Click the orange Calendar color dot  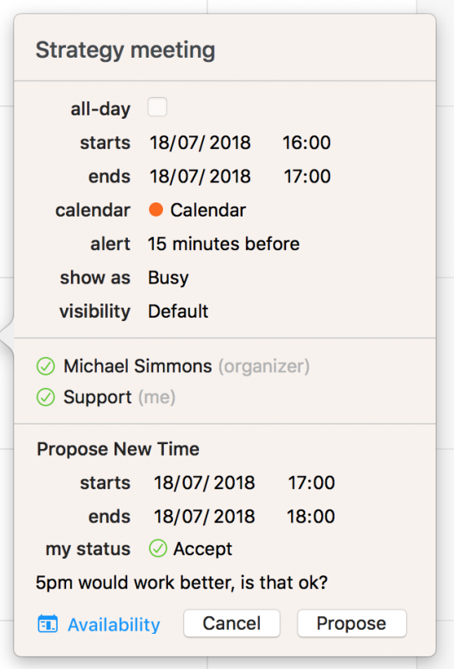[x=156, y=210]
